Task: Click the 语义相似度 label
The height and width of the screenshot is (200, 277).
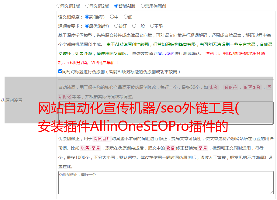Action: (70, 17)
